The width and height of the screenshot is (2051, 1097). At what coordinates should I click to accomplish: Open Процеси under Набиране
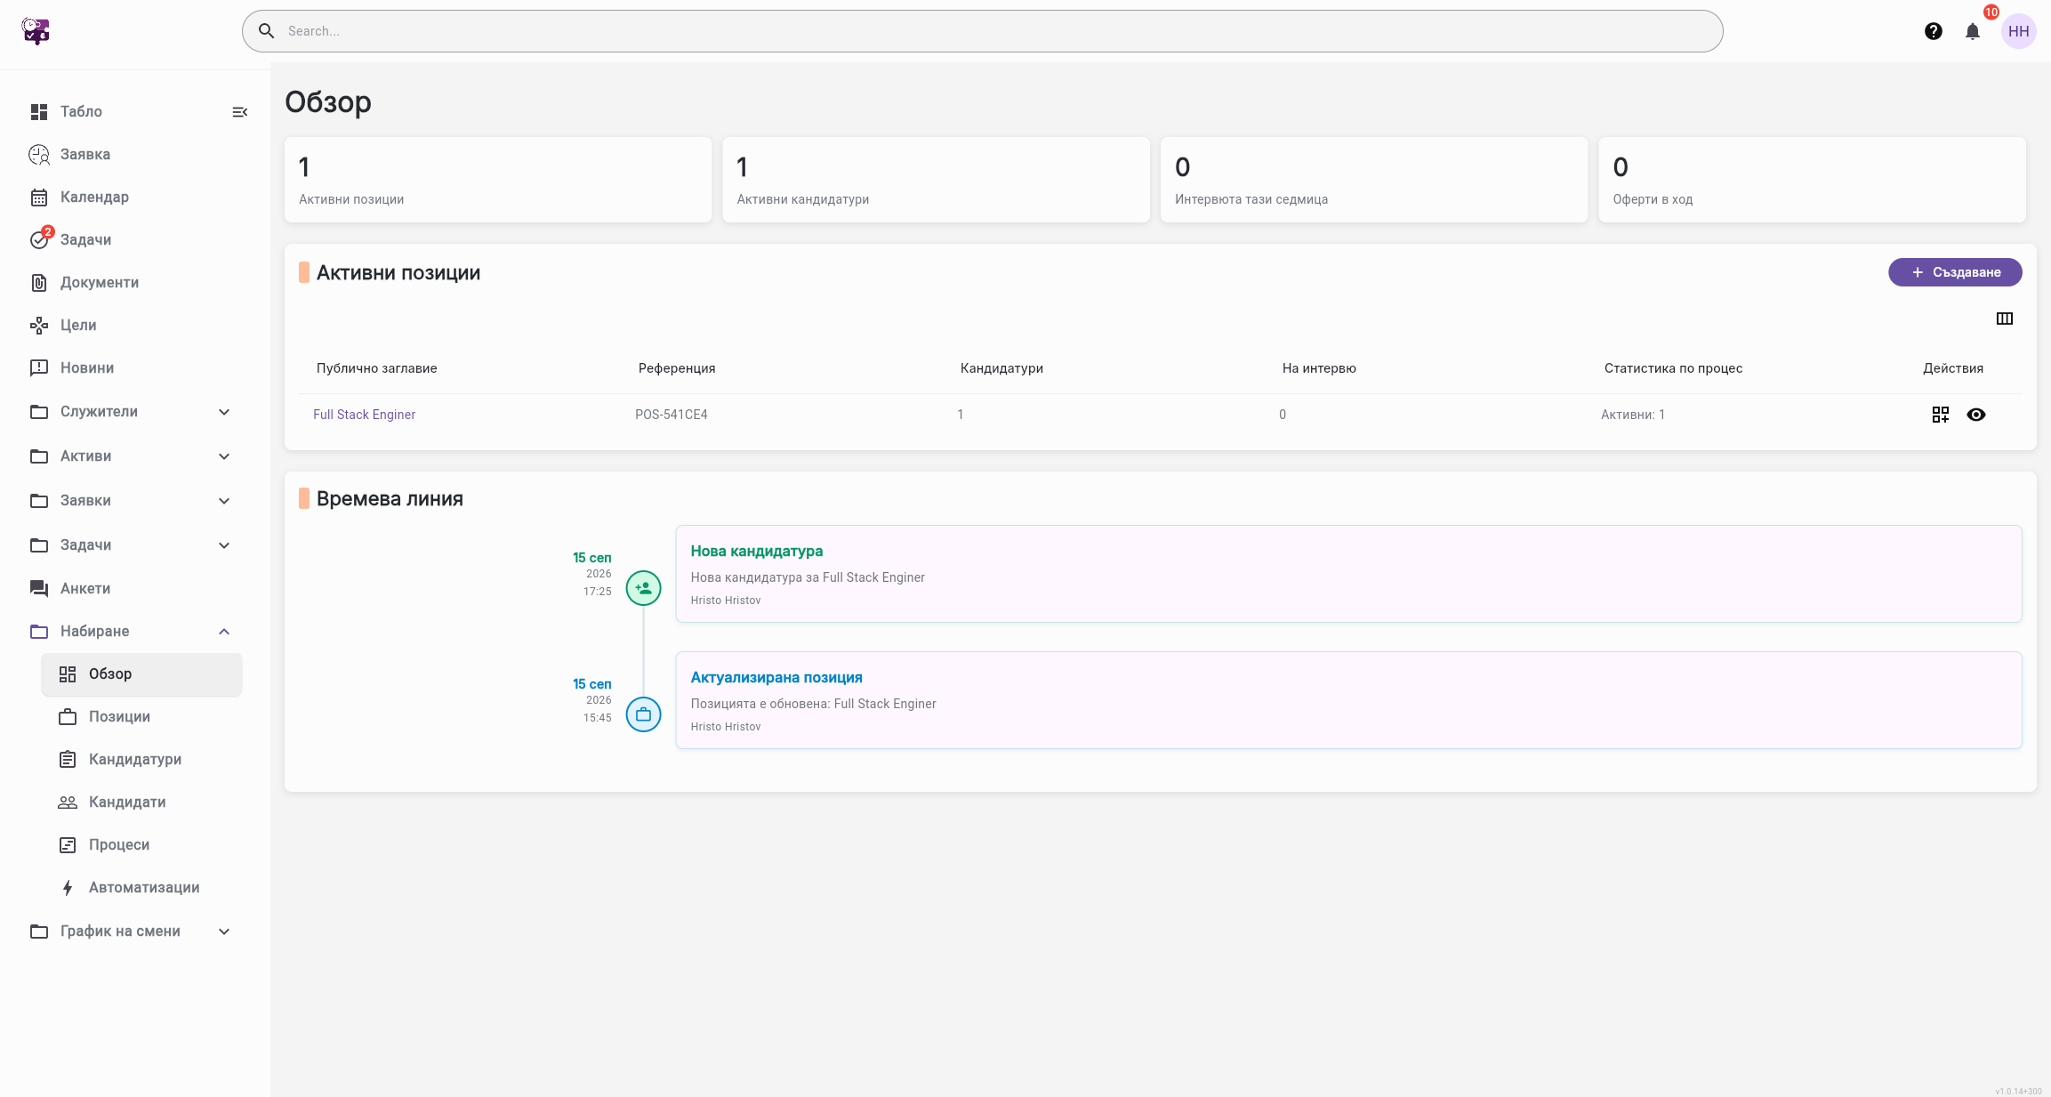(x=141, y=845)
